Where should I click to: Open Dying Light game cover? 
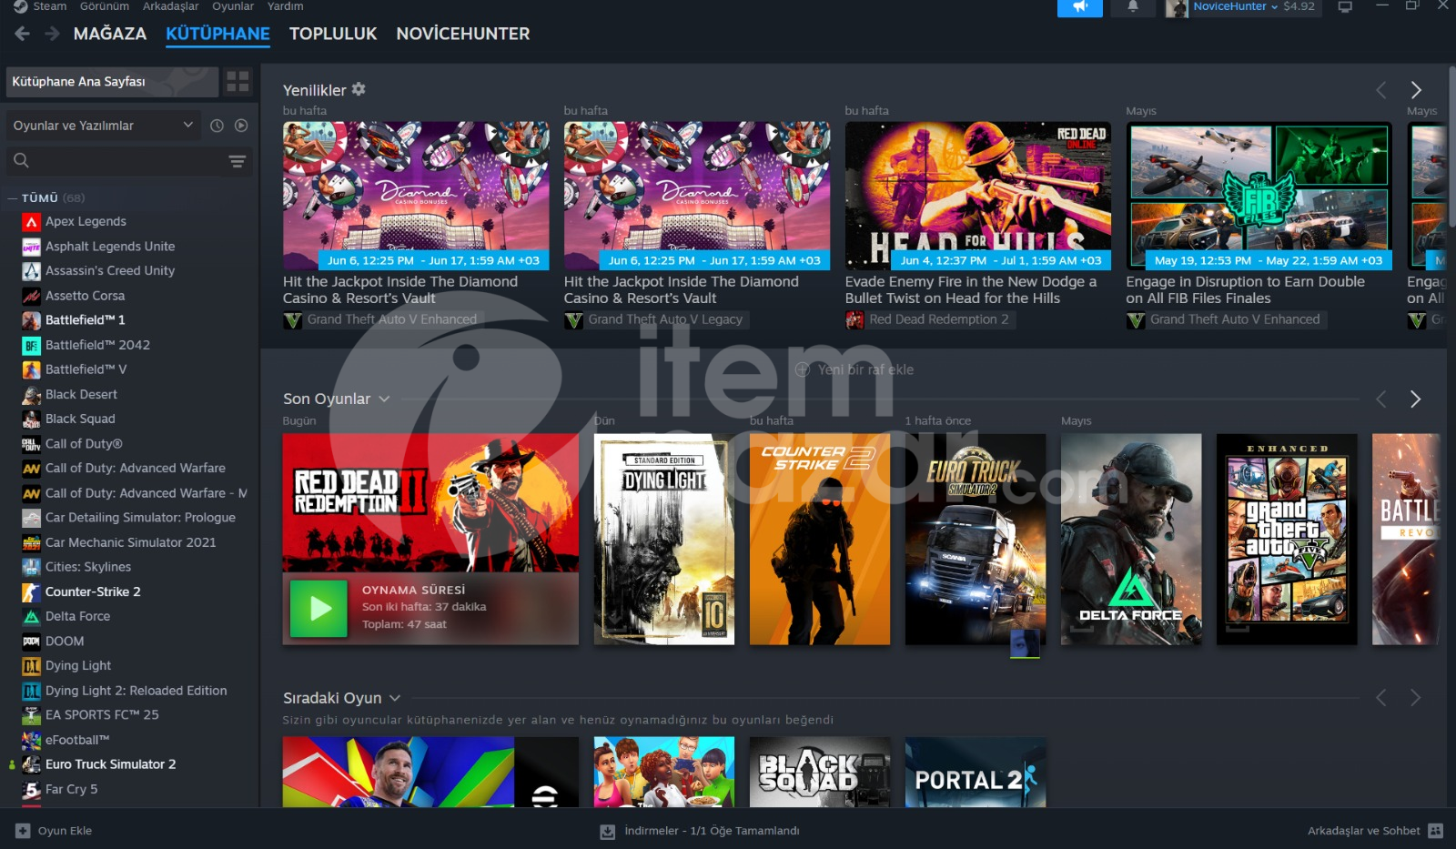click(664, 540)
